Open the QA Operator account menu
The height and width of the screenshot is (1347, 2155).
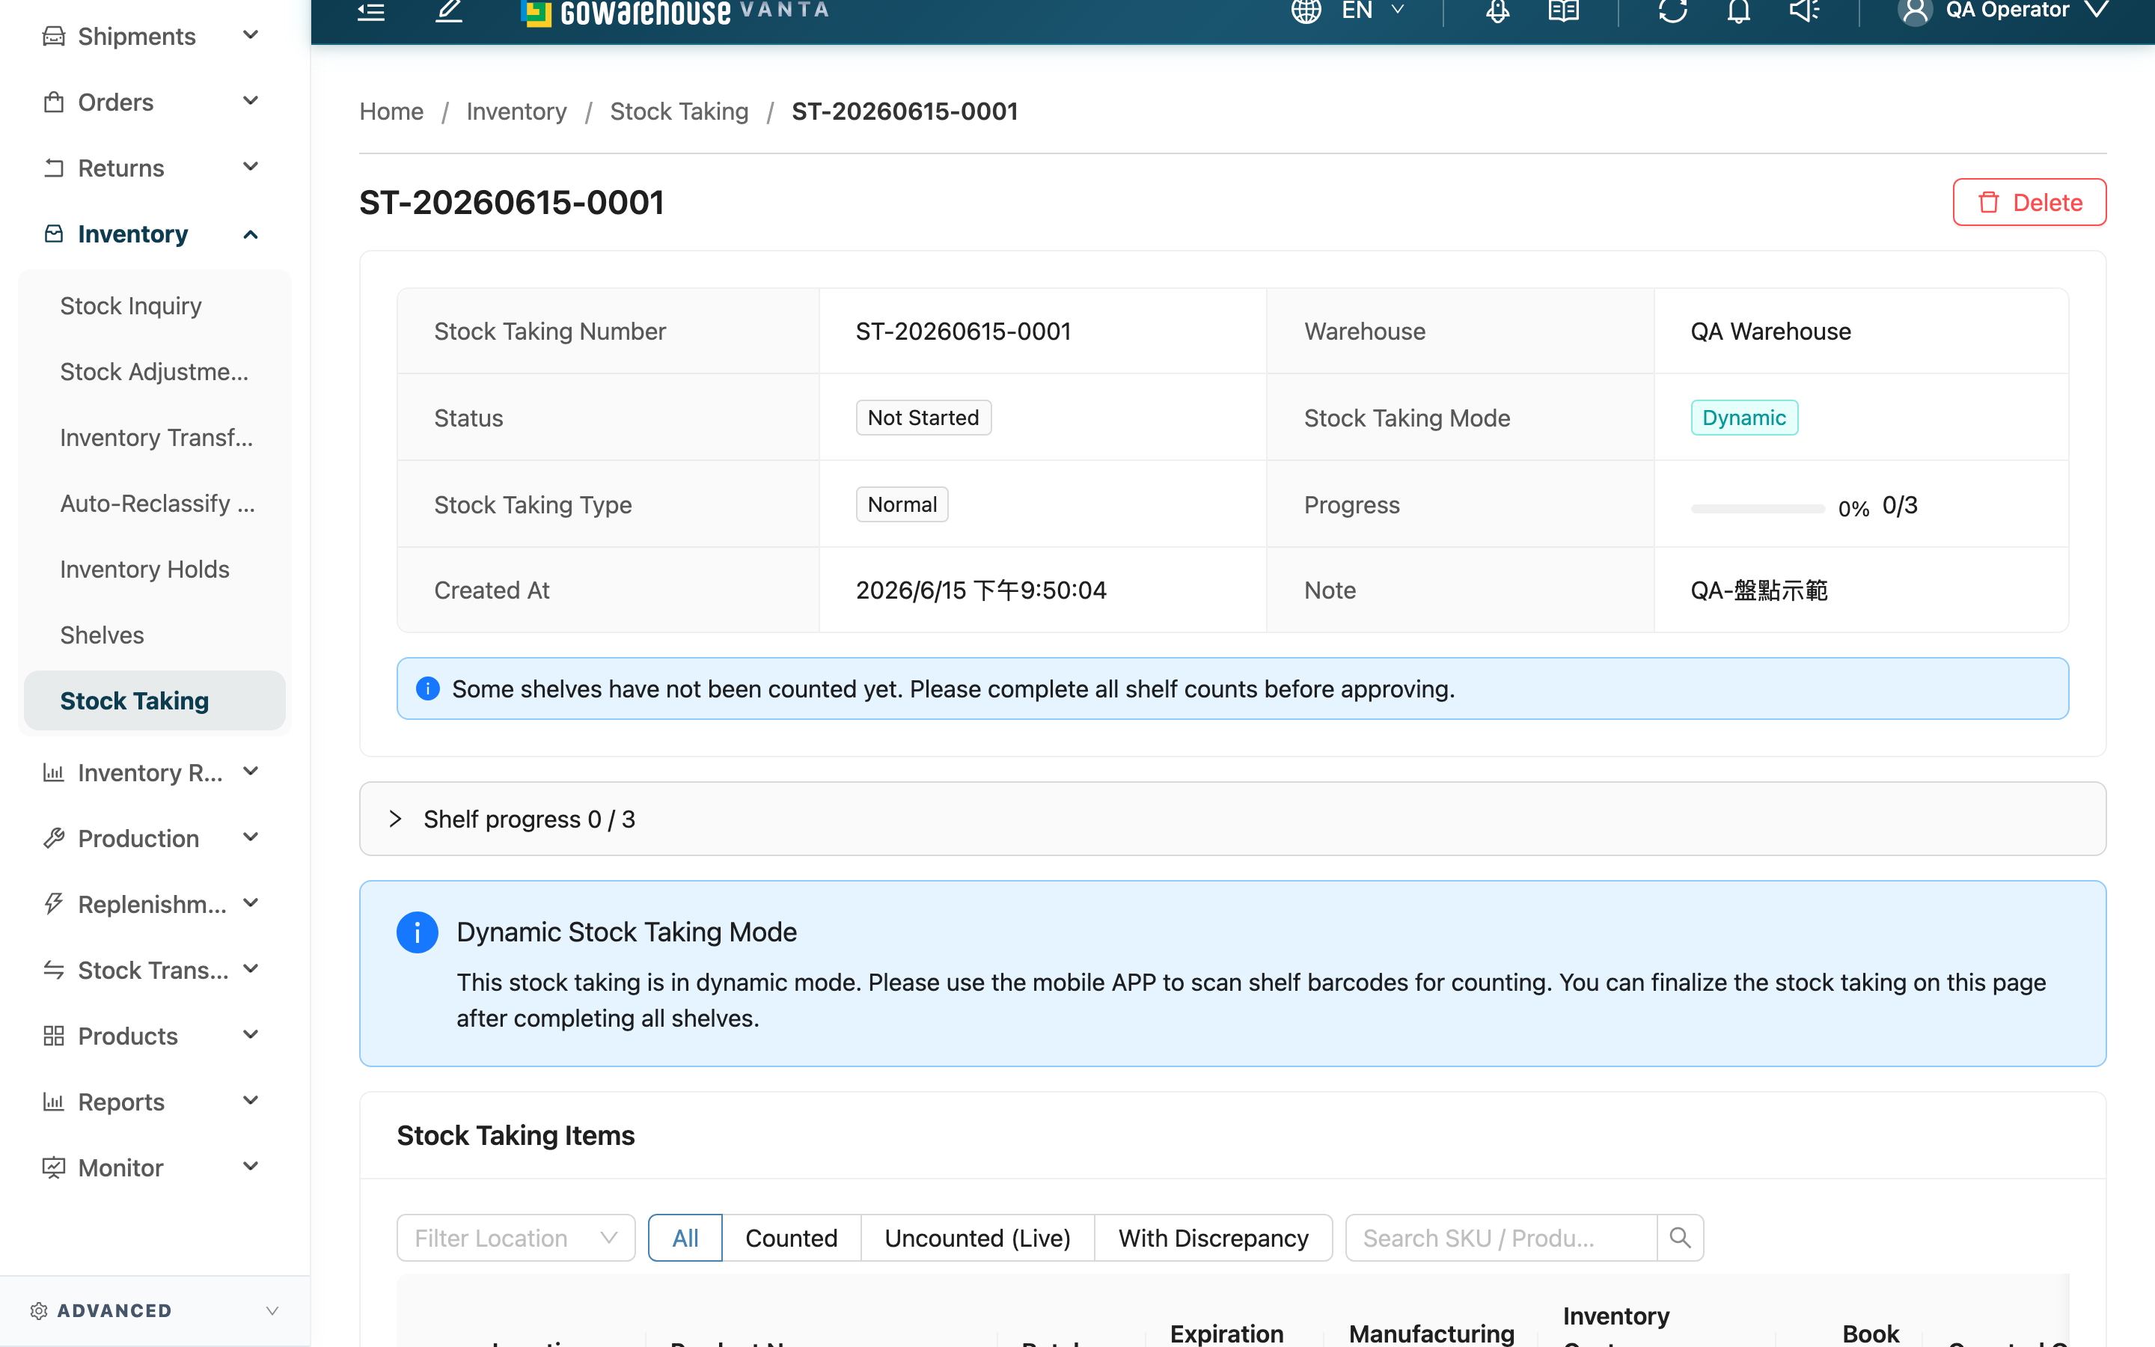click(x=2004, y=10)
